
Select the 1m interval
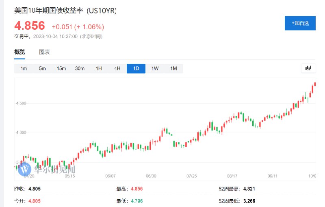(24, 68)
